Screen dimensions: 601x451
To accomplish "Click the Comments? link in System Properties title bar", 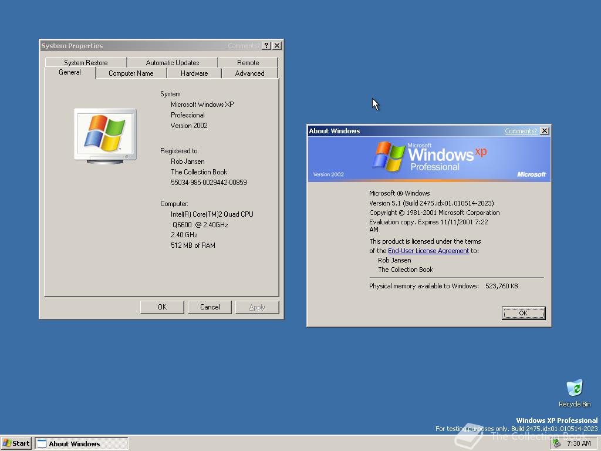I will tap(244, 46).
